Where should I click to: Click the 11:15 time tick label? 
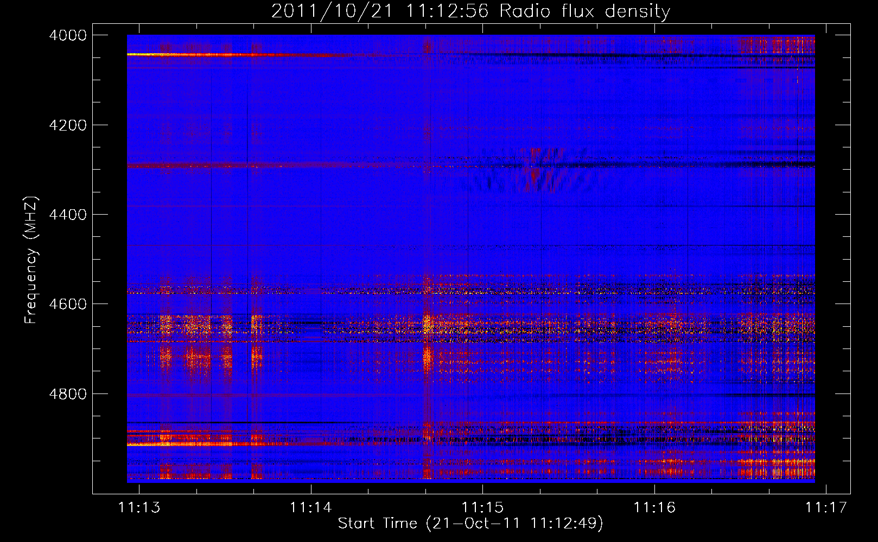pyautogui.click(x=482, y=507)
